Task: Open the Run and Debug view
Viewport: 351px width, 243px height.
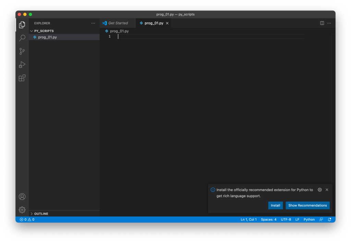Action: 22,65
